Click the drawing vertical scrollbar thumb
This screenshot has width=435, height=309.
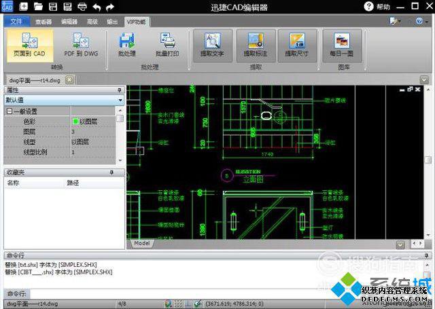pos(428,160)
